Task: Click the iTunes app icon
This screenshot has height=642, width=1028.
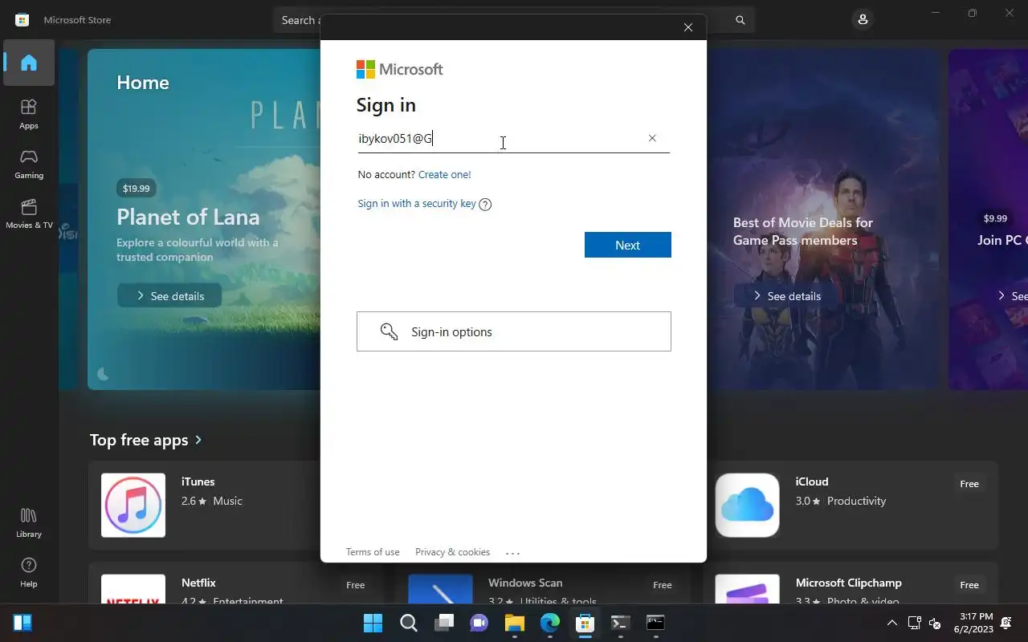Action: pyautogui.click(x=133, y=505)
